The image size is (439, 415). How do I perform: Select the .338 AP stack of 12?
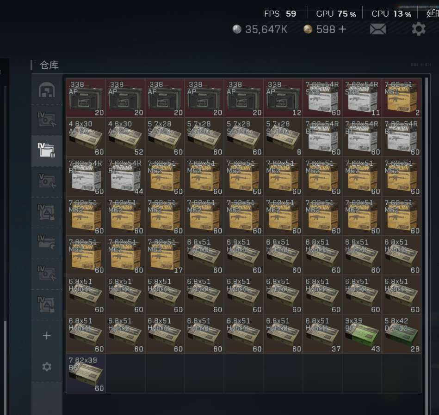(x=283, y=98)
